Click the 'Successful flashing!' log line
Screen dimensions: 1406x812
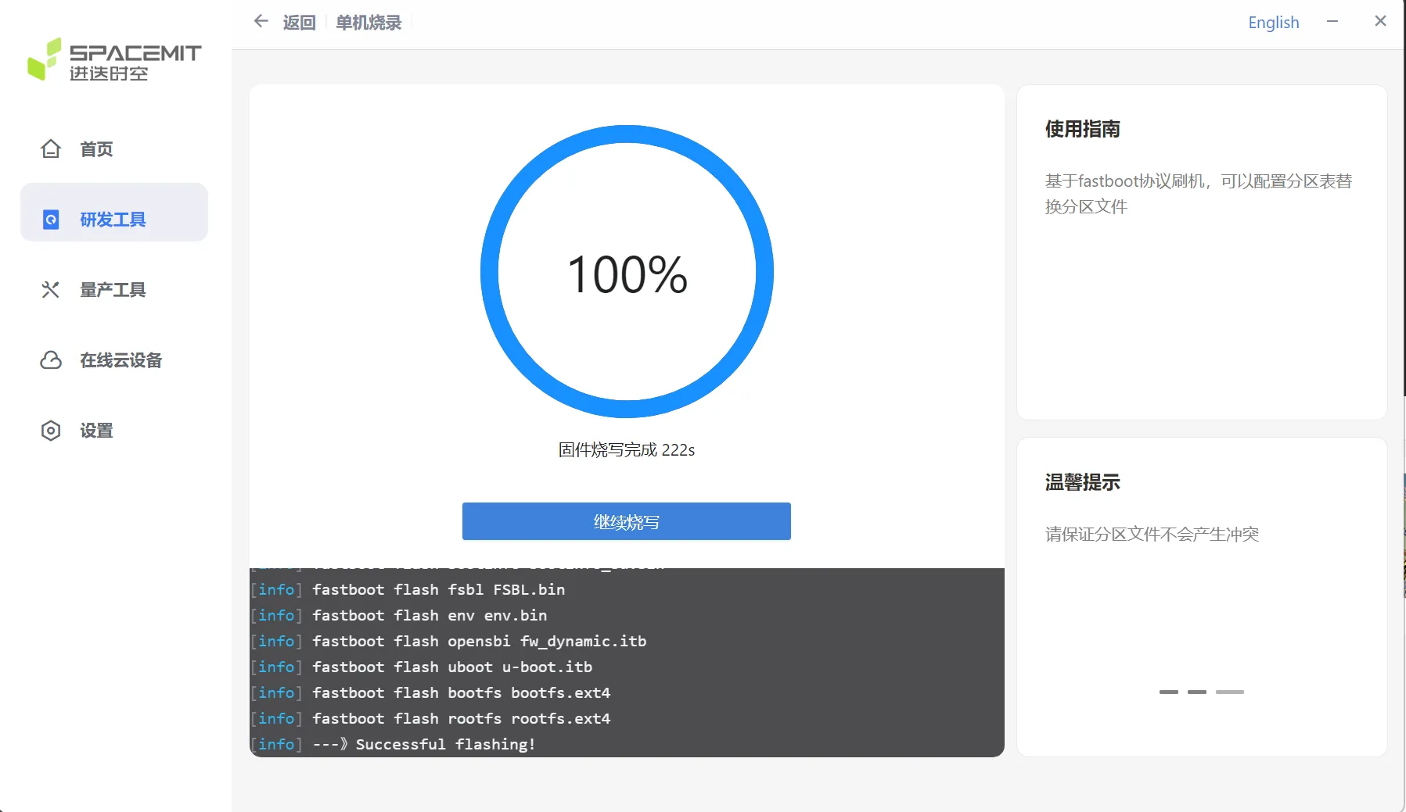pyautogui.click(x=424, y=744)
